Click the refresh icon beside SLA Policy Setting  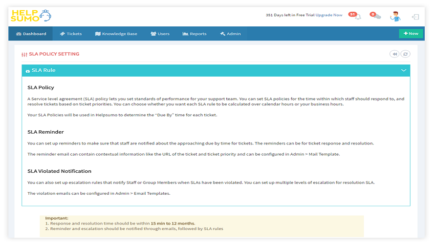pos(405,54)
